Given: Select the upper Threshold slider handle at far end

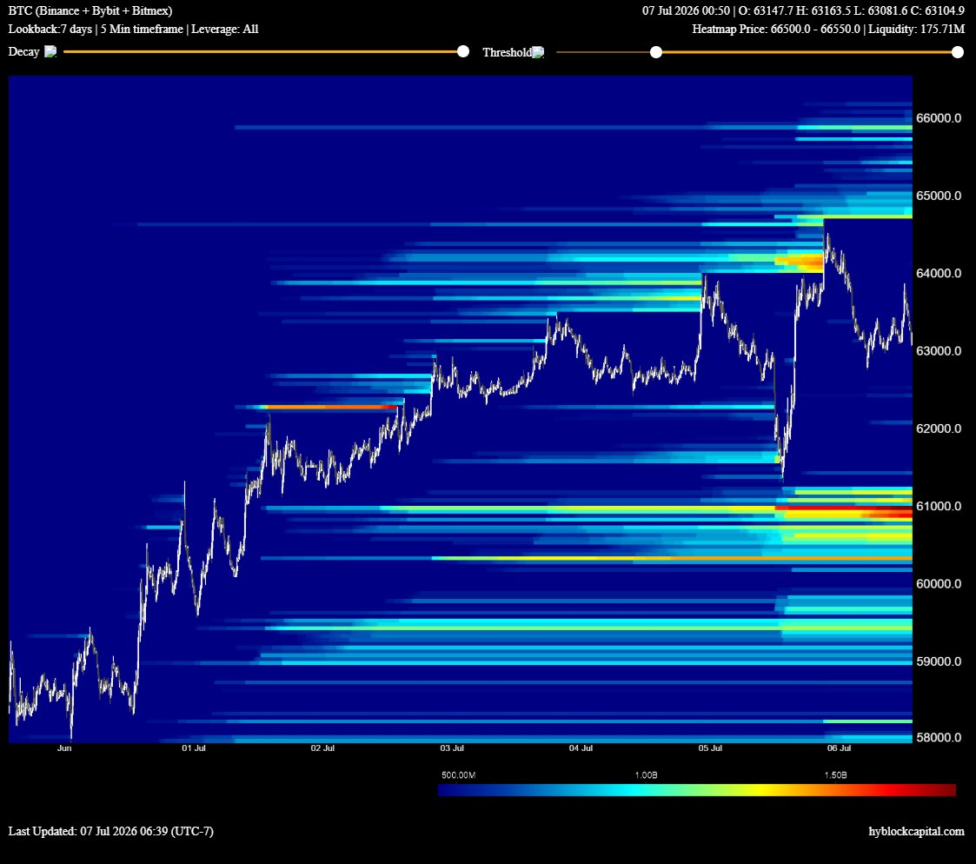Looking at the screenshot, I should coord(958,52).
